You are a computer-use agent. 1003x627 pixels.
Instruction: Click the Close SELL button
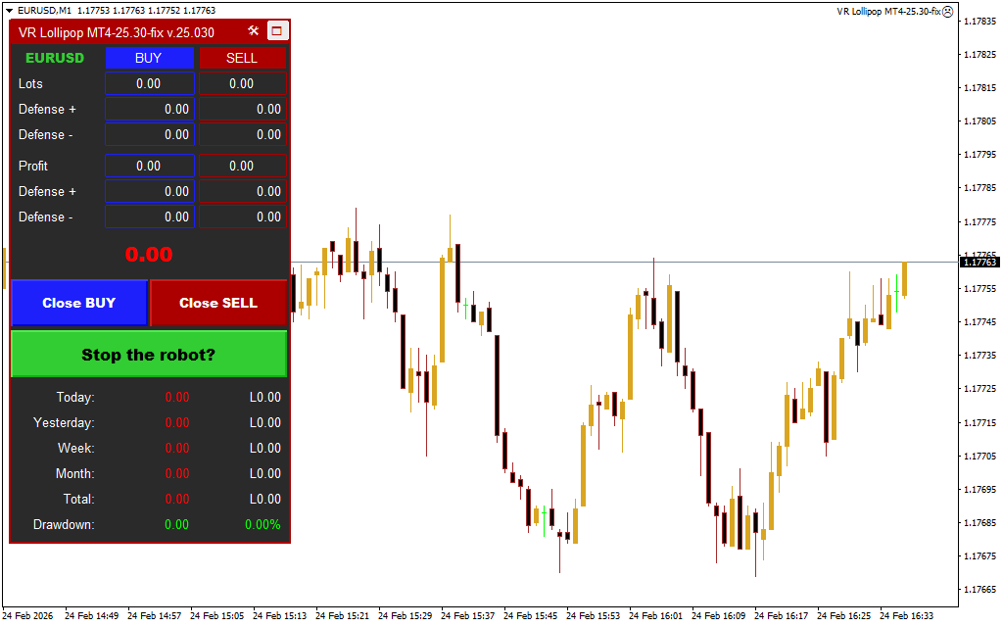click(218, 303)
